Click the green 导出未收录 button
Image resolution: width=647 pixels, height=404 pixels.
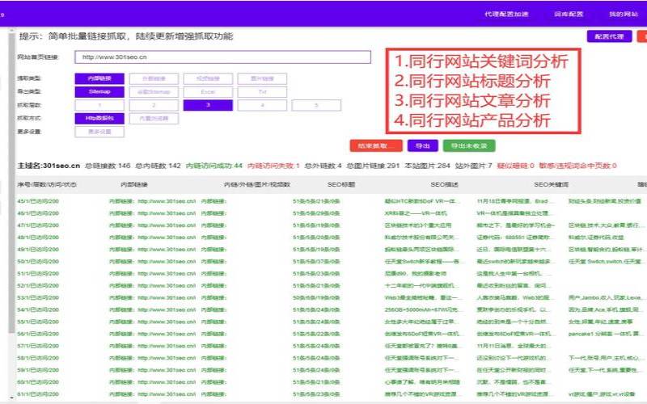point(469,145)
